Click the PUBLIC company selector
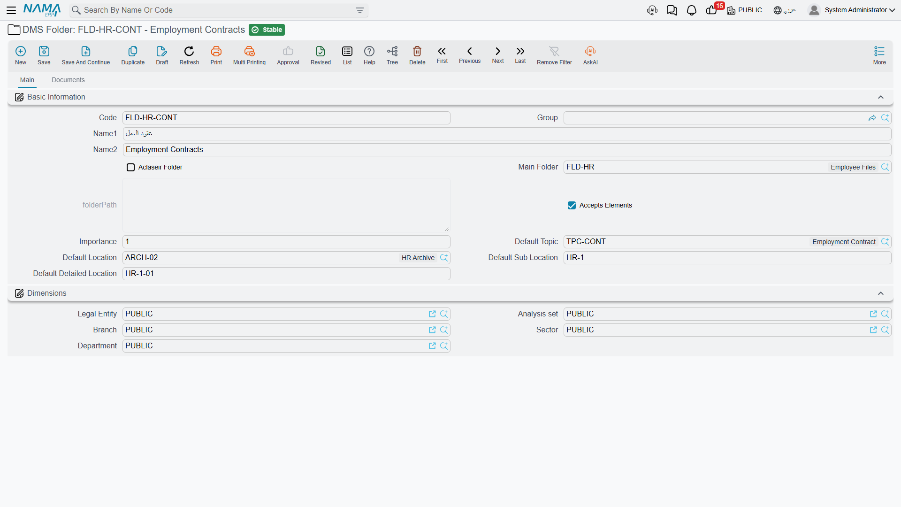Viewport: 901px width, 507px height. coord(745,10)
